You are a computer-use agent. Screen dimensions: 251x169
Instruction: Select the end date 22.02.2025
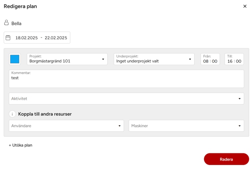click(56, 38)
